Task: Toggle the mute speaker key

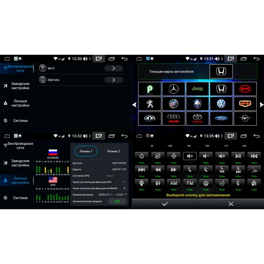Action: tap(222, 156)
